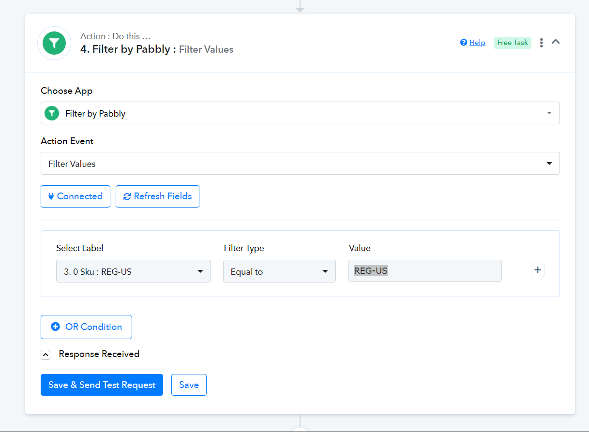
Task: Add an OR Condition
Action: pyautogui.click(x=86, y=327)
